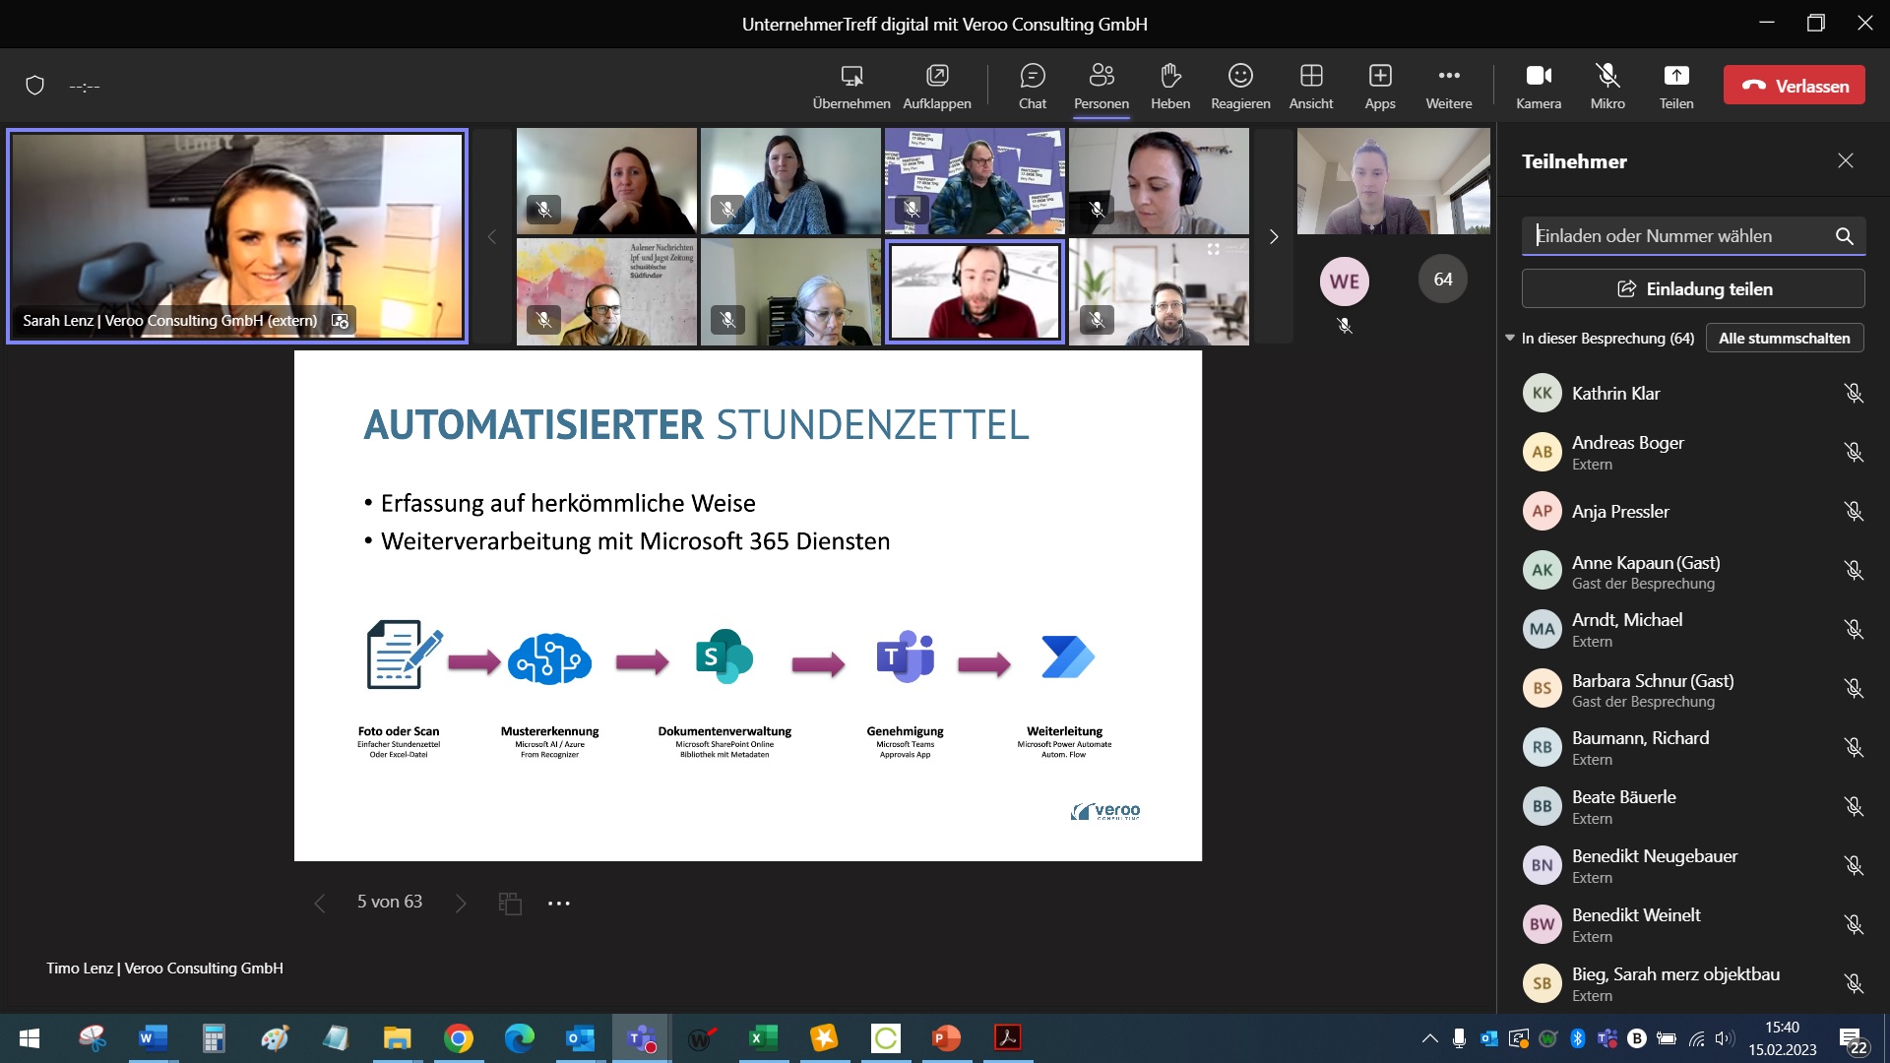Toggle the Kamera on or off
The image size is (1890, 1063).
pos(1538,86)
